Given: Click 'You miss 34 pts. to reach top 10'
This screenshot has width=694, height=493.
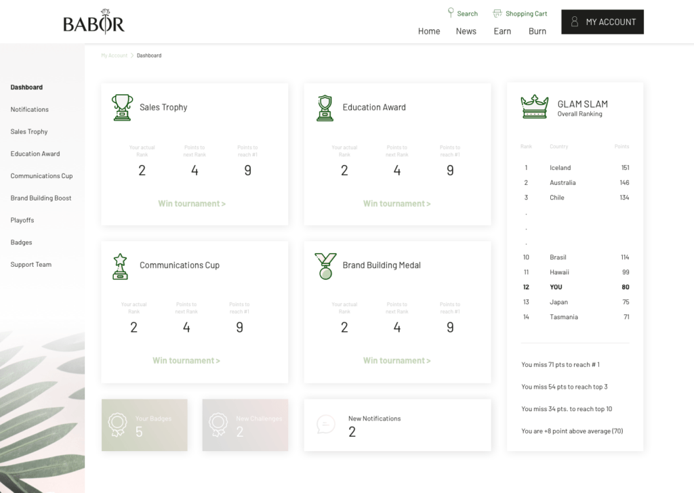Looking at the screenshot, I should coord(567,409).
